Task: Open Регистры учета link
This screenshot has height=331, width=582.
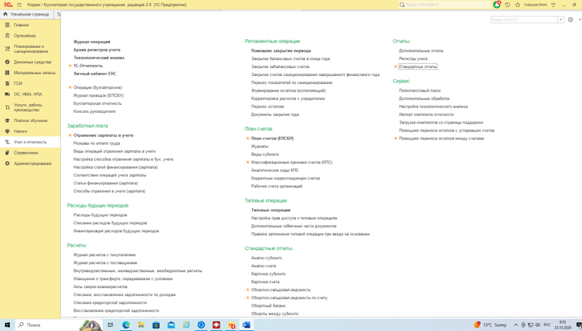Action: pyautogui.click(x=413, y=59)
